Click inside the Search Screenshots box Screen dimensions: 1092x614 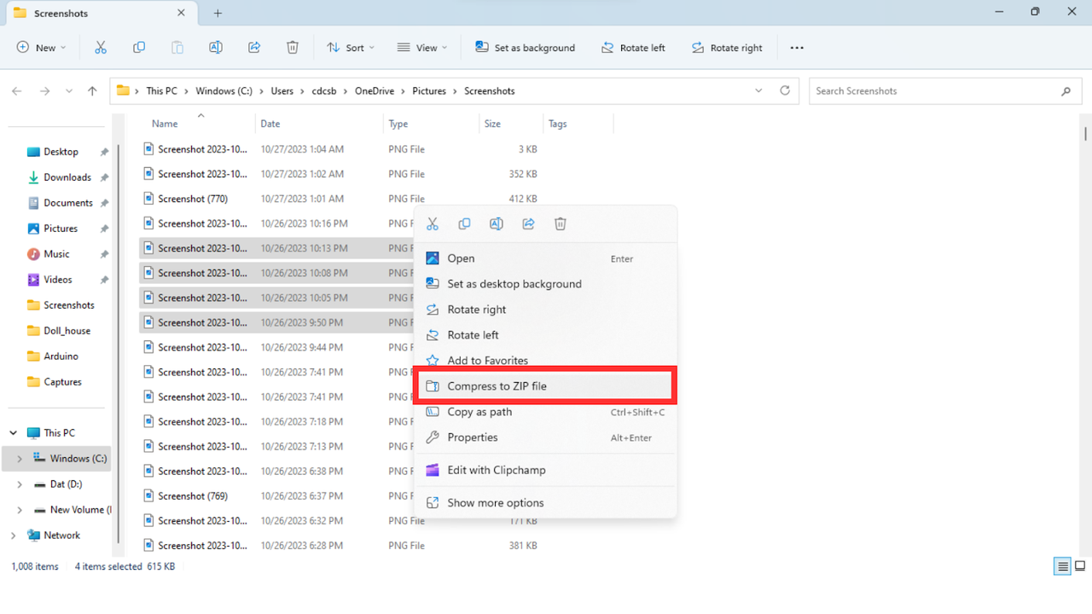pos(930,90)
